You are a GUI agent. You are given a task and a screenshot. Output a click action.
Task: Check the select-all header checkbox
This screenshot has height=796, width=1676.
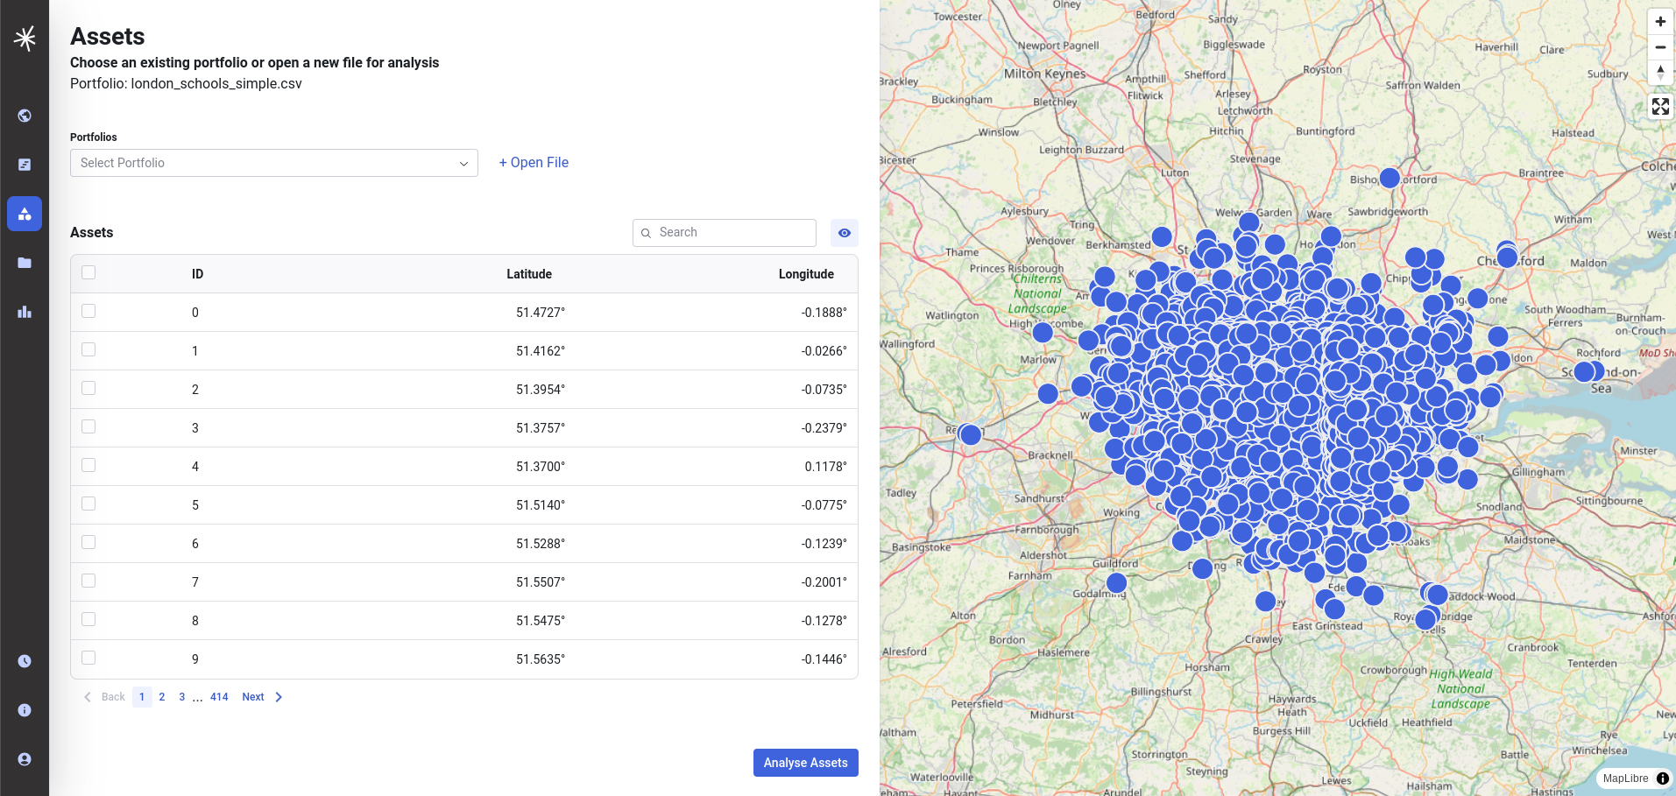coord(88,272)
